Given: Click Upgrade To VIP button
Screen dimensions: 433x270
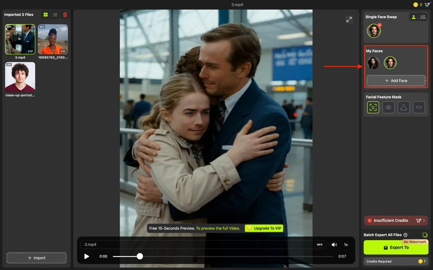Looking at the screenshot, I should (x=264, y=228).
